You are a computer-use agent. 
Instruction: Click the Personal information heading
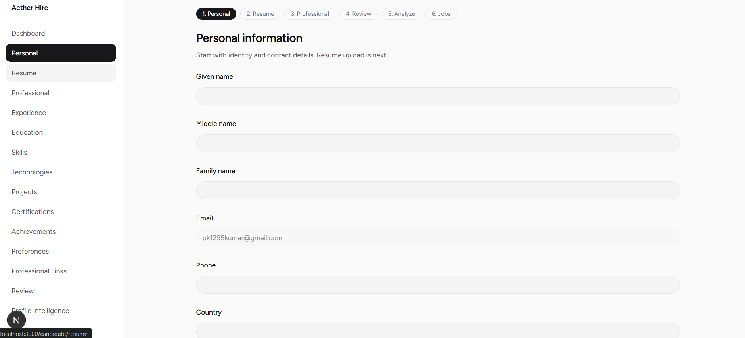tap(249, 38)
